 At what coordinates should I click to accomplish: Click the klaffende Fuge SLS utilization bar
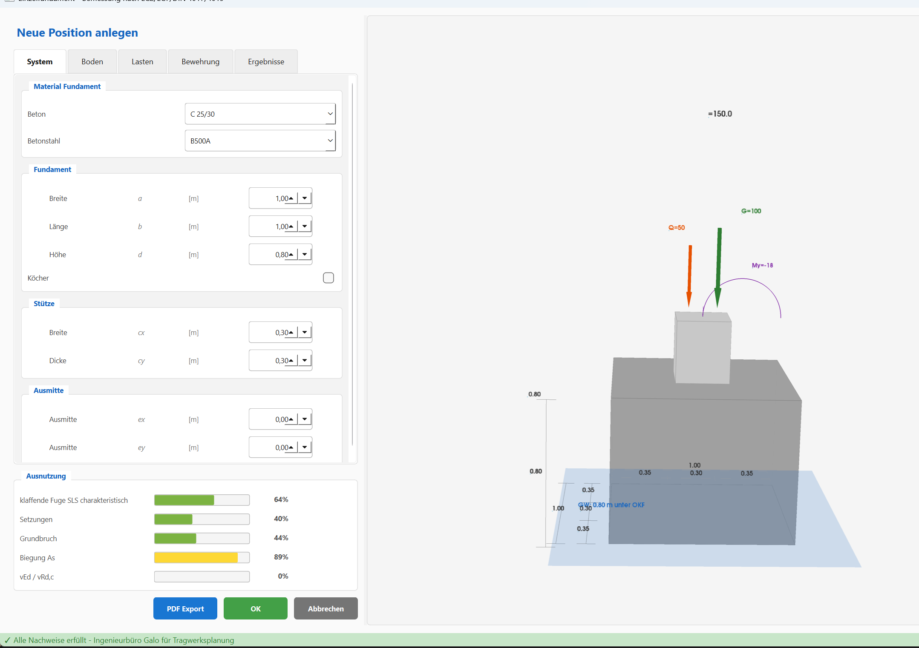[x=202, y=500]
